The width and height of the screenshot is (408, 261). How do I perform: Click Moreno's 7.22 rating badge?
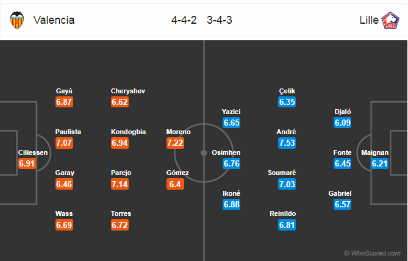coord(176,143)
